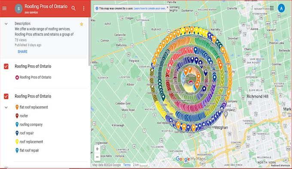Click the Richmond Hill label on the map
Viewport: 292px width, 169px height.
[257, 97]
